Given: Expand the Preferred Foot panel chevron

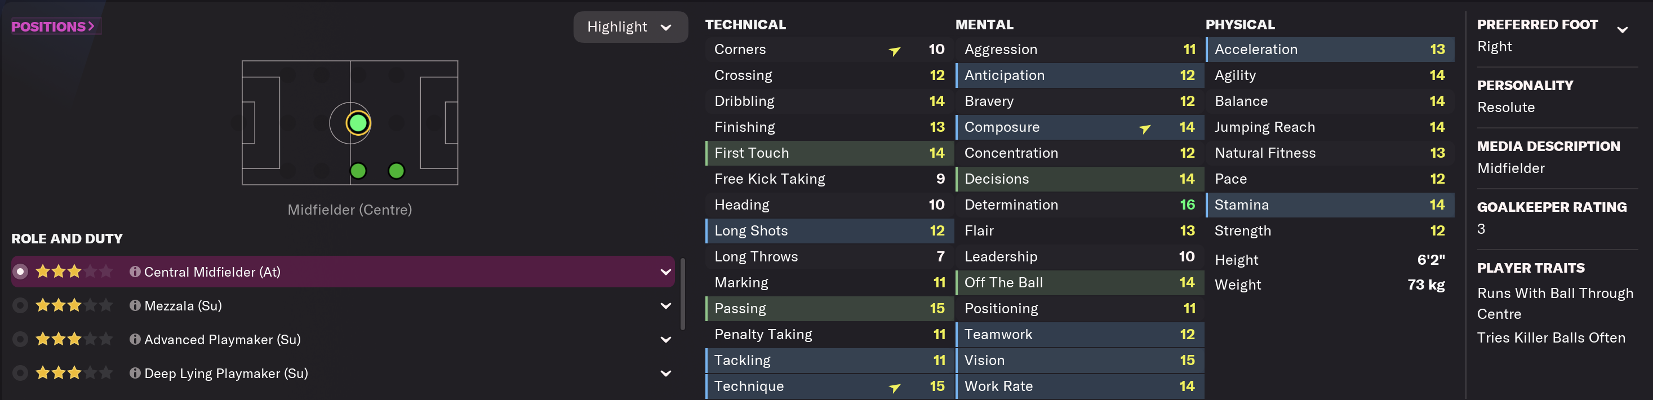Looking at the screenshot, I should [x=1622, y=29].
